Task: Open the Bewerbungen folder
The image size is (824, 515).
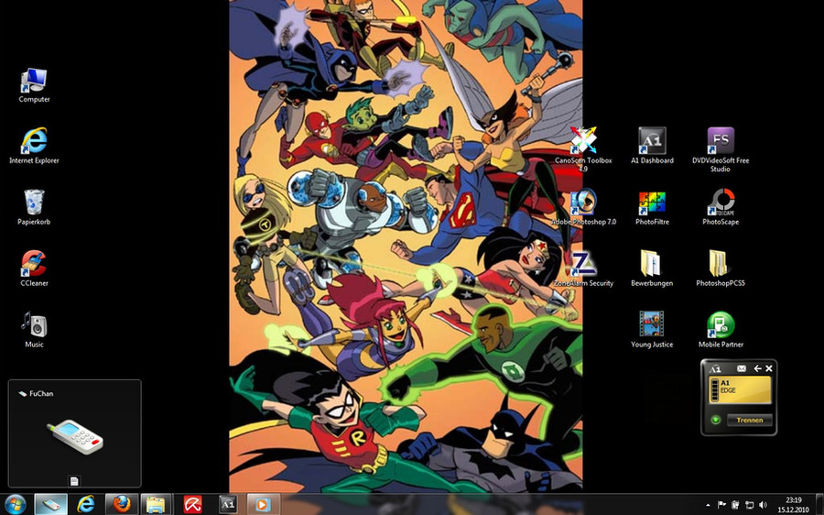Action: click(652, 268)
